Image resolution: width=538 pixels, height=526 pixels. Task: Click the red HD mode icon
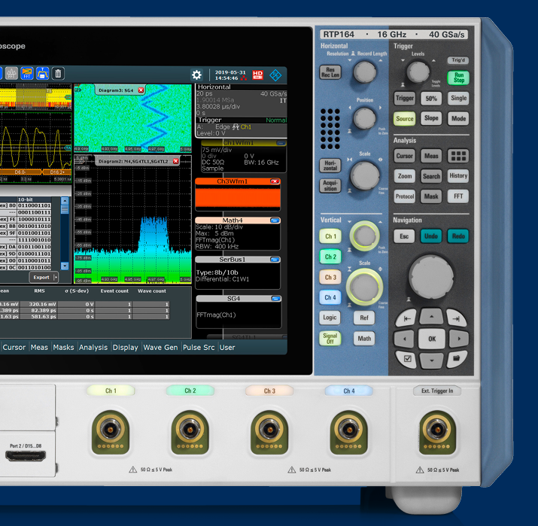coord(257,74)
